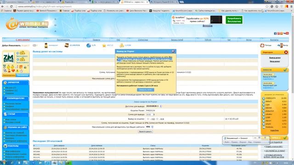Viewport: 294px width, 165px height.
Task: Click 'Ввод денег' link in right panel
Action: pos(275,61)
